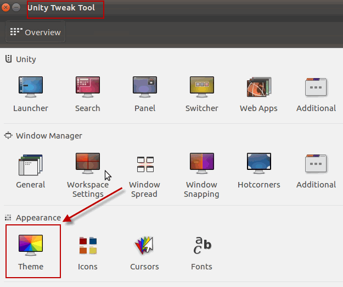Click the Overview toolbar button
The image size is (343, 287).
click(36, 32)
